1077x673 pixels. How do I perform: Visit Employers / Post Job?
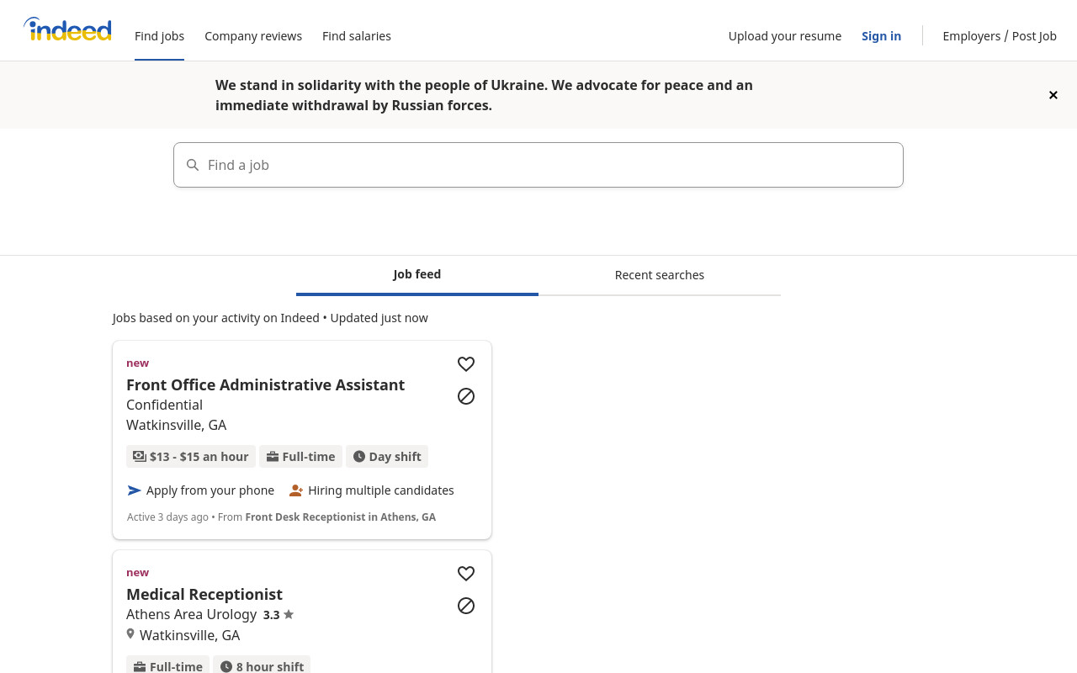coord(1000,36)
